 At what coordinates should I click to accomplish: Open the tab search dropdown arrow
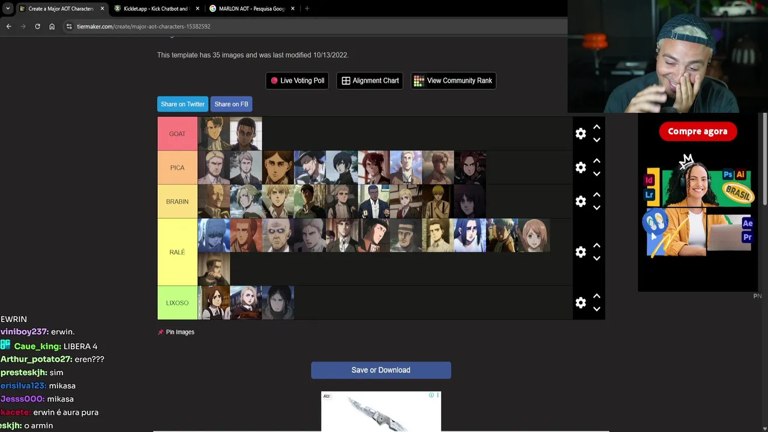8,8
